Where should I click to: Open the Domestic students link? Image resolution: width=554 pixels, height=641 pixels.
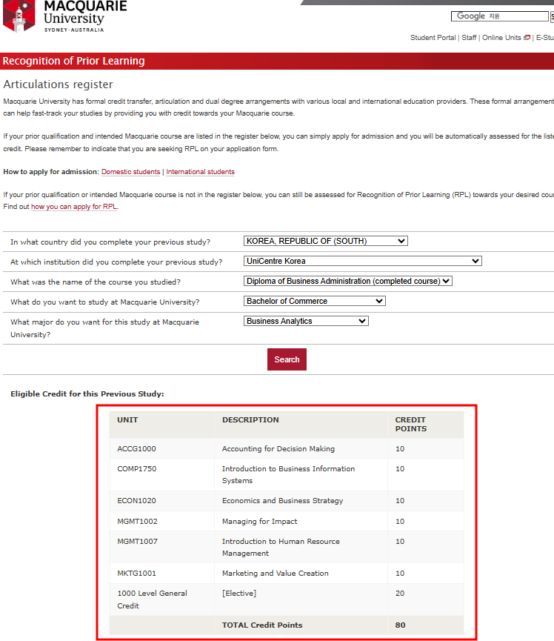coord(131,172)
